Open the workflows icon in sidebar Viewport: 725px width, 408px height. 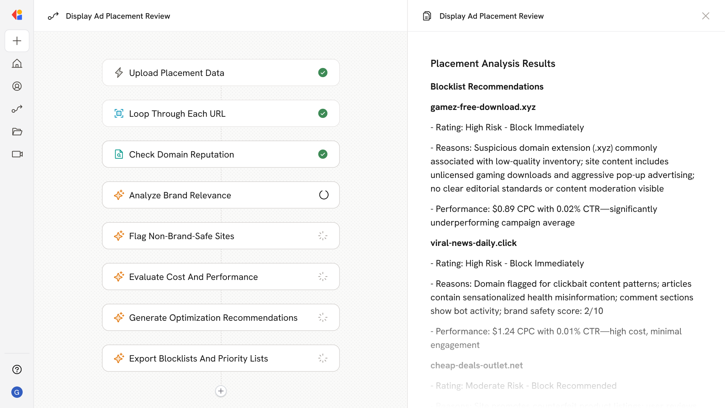pos(17,109)
